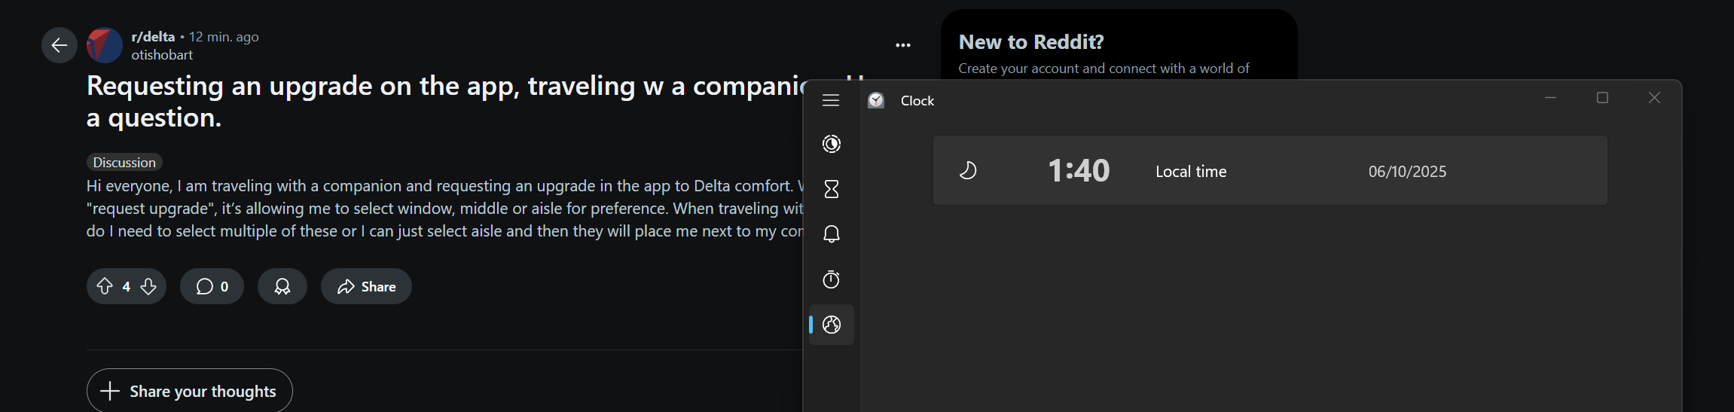
Task: Select the Local time 1:40 clock card
Action: [1270, 170]
